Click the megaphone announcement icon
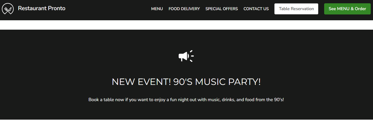This screenshot has height=129, width=373. tap(184, 56)
